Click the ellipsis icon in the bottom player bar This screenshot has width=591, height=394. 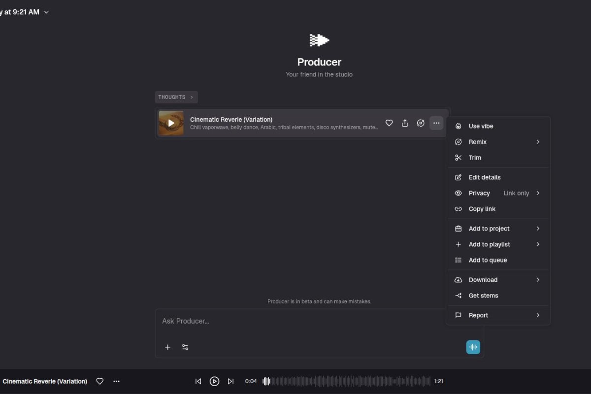pyautogui.click(x=116, y=381)
